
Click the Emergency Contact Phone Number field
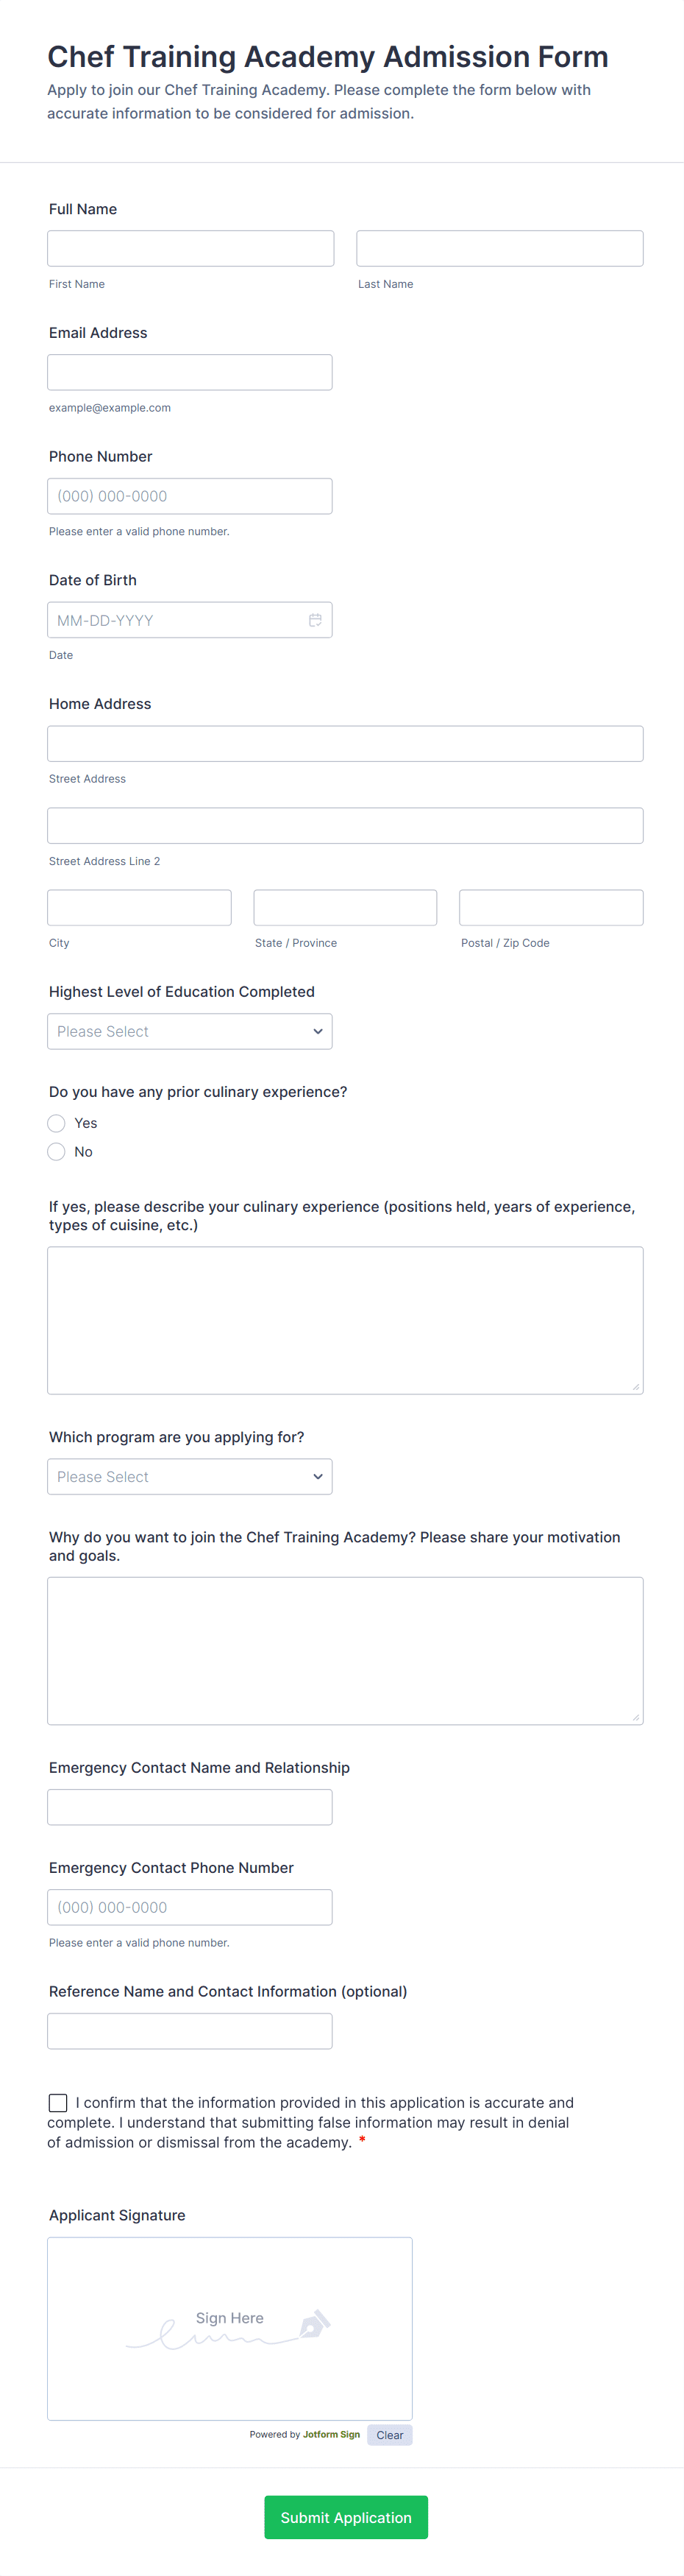click(189, 1907)
